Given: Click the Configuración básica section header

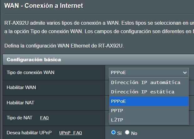Looking at the screenshot, I should click(34, 59).
